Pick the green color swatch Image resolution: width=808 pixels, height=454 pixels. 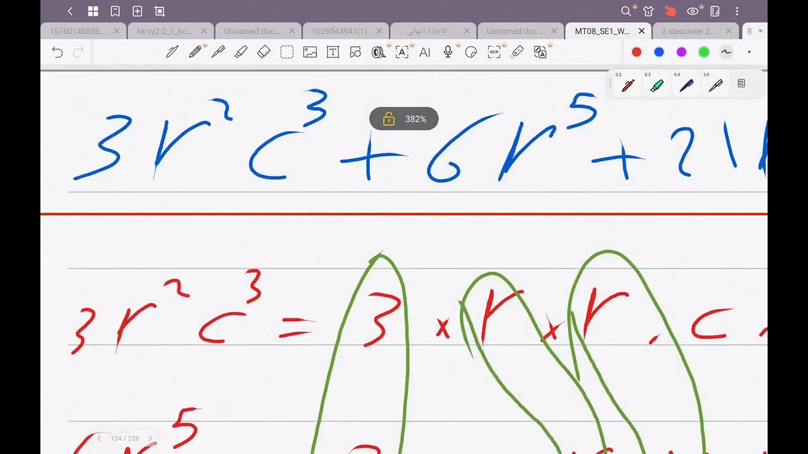tap(704, 52)
